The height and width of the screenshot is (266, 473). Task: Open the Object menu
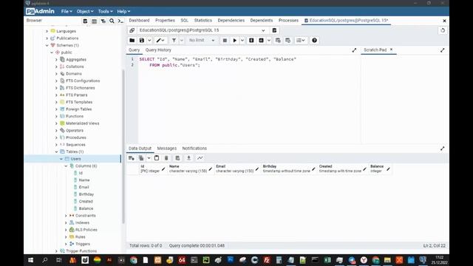85,12
